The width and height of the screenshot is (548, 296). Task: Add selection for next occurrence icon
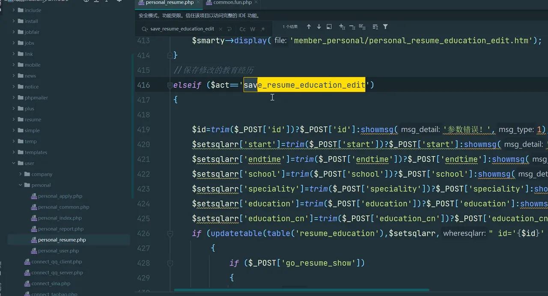click(x=342, y=27)
